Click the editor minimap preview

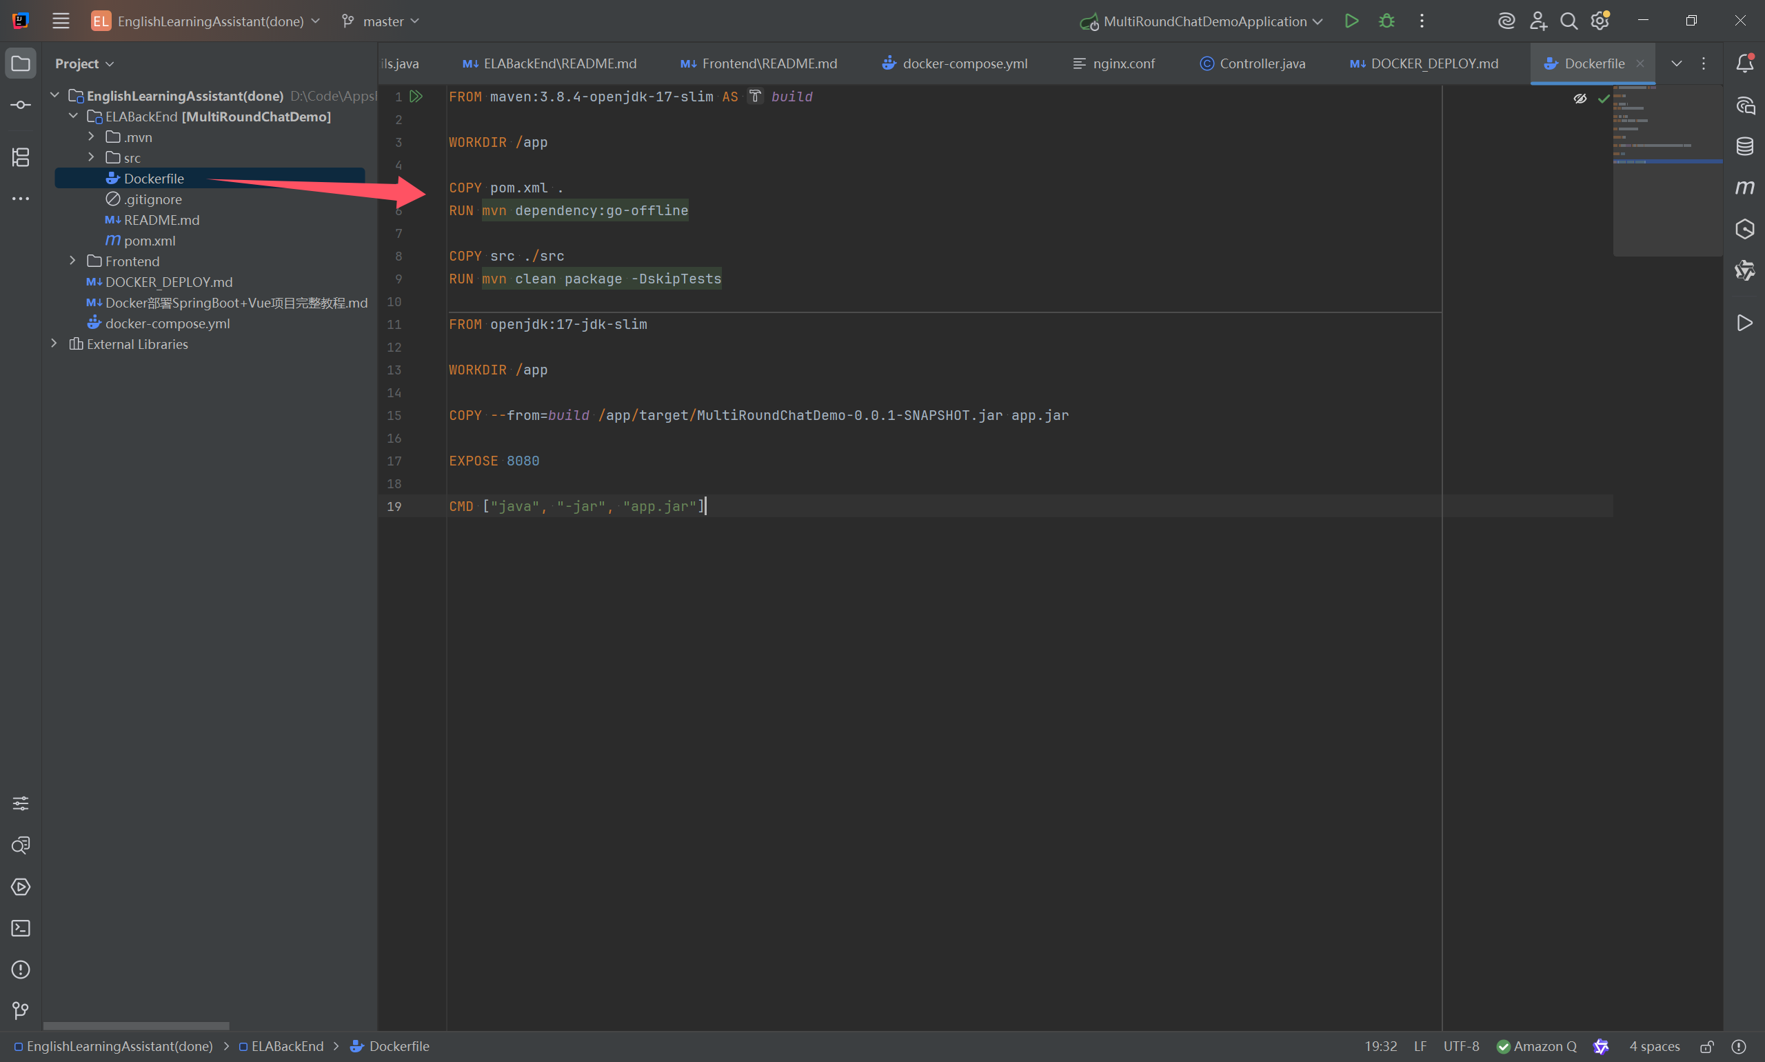point(1667,170)
